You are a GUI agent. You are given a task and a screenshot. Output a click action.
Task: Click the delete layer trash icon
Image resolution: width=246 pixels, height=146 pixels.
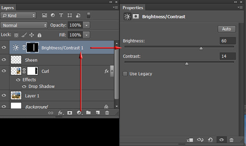coord(107,113)
